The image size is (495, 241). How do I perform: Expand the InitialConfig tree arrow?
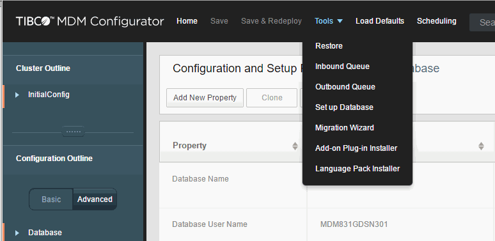pyautogui.click(x=17, y=95)
